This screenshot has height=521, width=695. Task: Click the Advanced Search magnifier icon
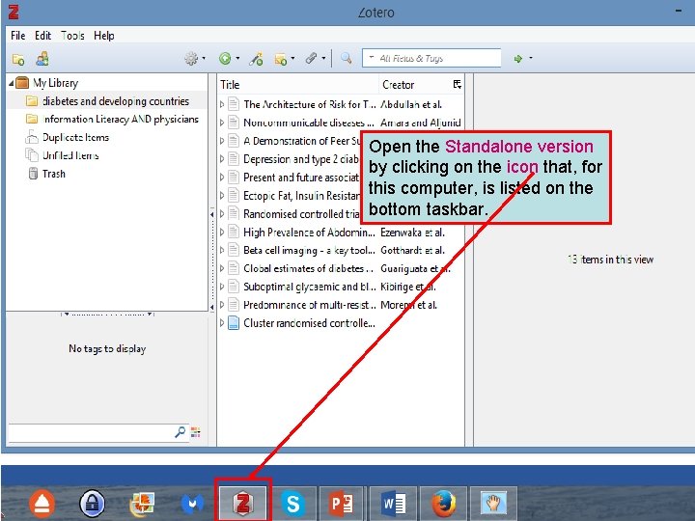tap(346, 58)
